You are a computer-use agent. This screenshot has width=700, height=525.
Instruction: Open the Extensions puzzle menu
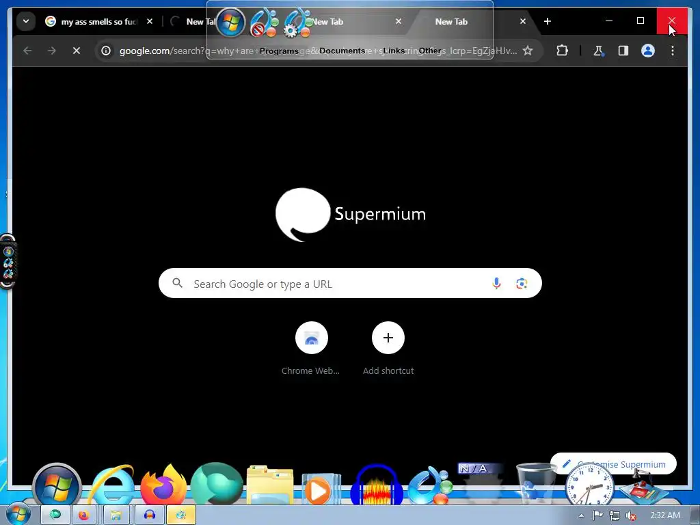tap(562, 51)
